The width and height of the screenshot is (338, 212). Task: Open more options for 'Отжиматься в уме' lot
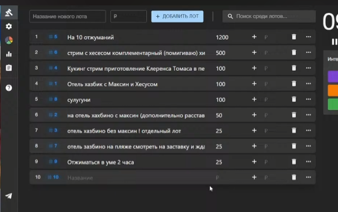[x=308, y=162]
